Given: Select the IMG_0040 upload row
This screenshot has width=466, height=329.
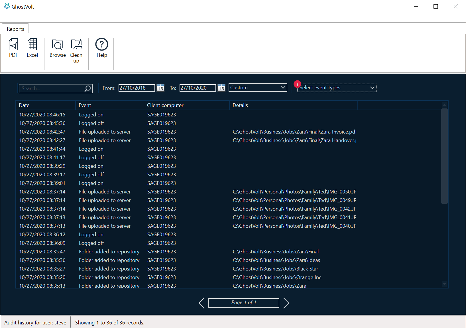Looking at the screenshot, I should (x=228, y=226).
